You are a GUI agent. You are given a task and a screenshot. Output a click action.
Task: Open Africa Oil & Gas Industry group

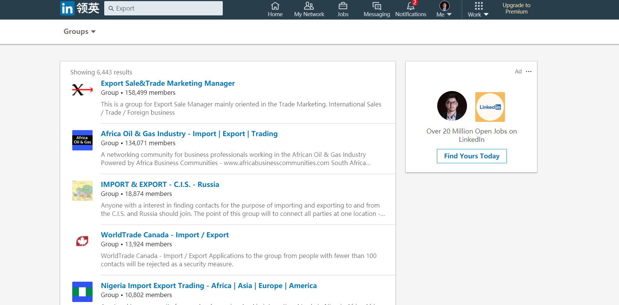coord(189,134)
